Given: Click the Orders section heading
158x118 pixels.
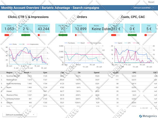Looking at the screenshot, I should (x=82, y=17).
